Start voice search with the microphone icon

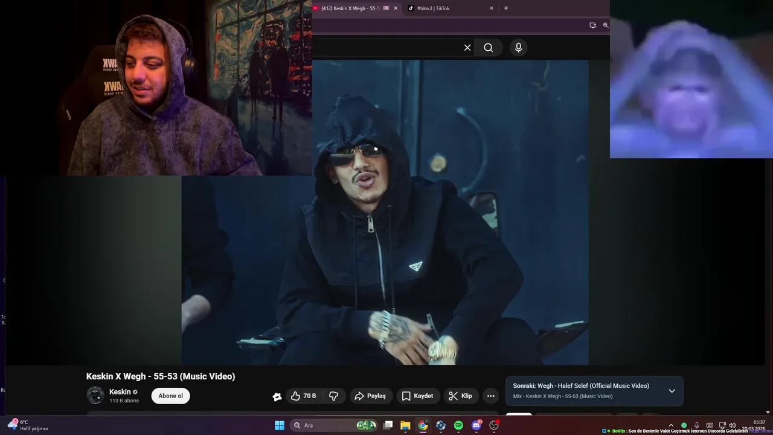pyautogui.click(x=518, y=48)
